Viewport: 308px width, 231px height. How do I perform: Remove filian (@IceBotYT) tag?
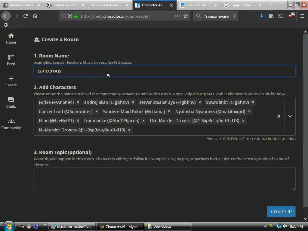click(78, 121)
